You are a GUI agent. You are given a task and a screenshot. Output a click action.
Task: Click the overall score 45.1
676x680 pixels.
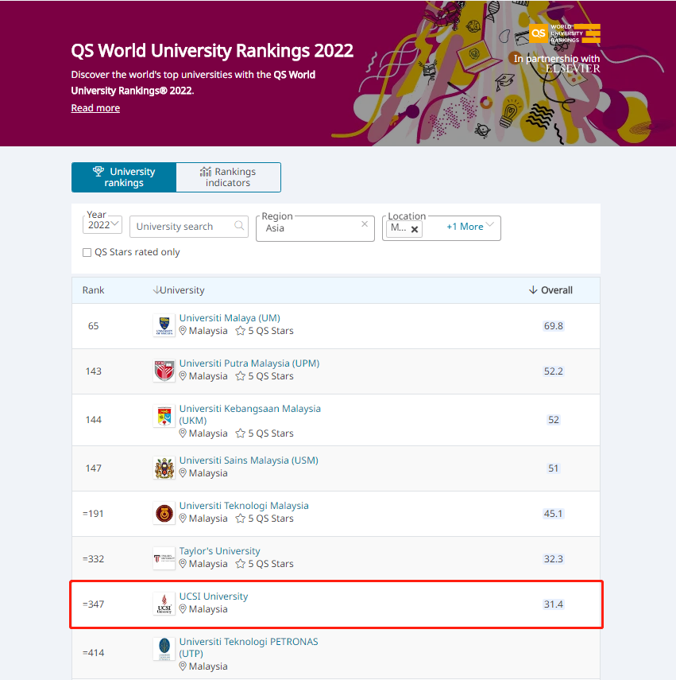click(x=554, y=514)
